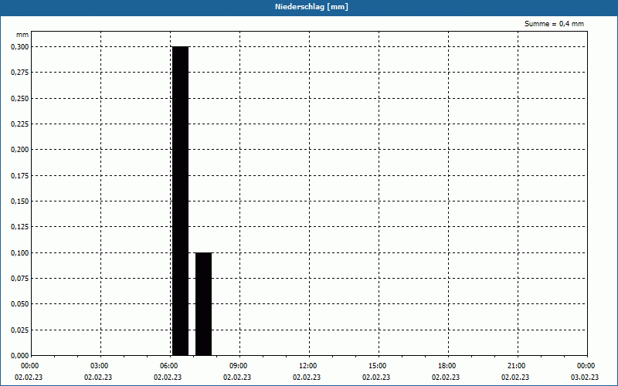
Task: Click the short 0,100 mm precipitation bar
Action: click(x=203, y=303)
